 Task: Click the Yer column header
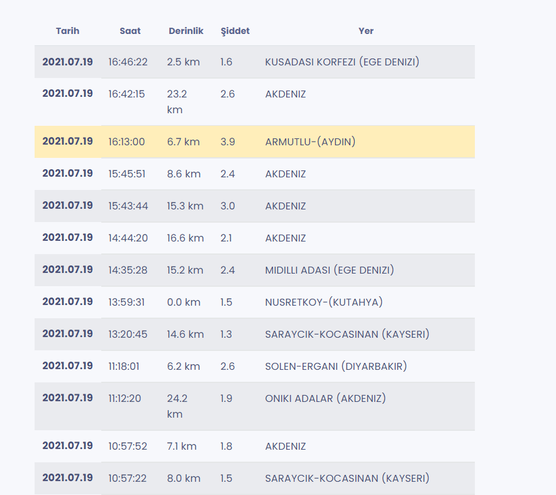click(366, 31)
